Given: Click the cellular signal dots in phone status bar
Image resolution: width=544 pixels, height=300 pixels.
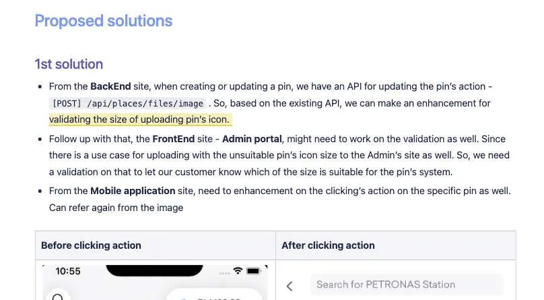Looking at the screenshot, I should pos(224,273).
